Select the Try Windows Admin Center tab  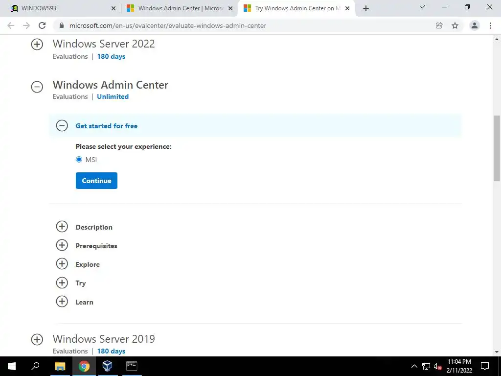296,8
